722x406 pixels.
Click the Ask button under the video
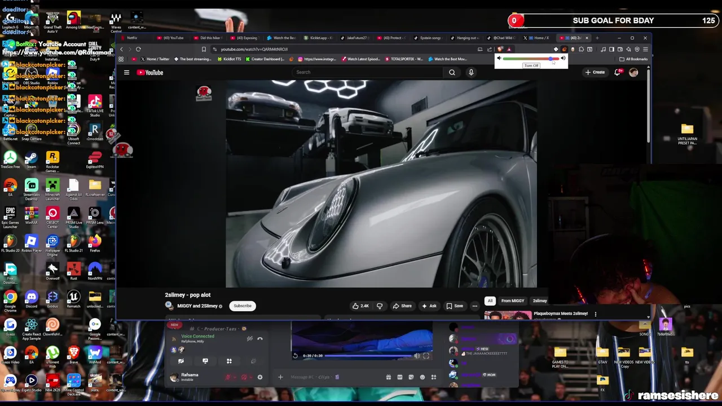(x=429, y=306)
